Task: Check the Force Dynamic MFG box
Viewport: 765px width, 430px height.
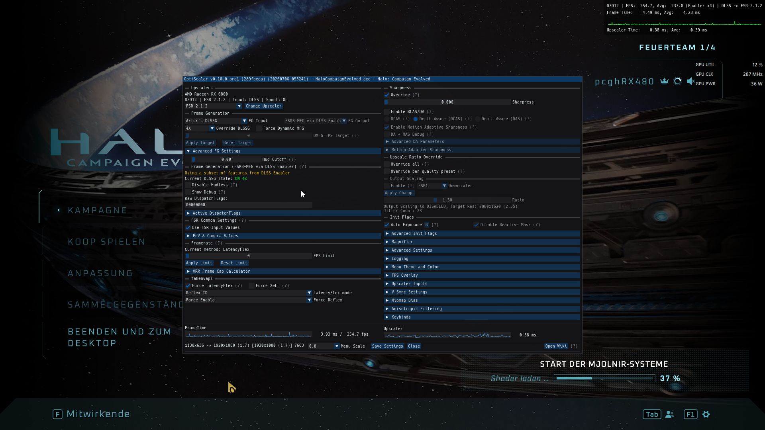Action: (x=259, y=129)
